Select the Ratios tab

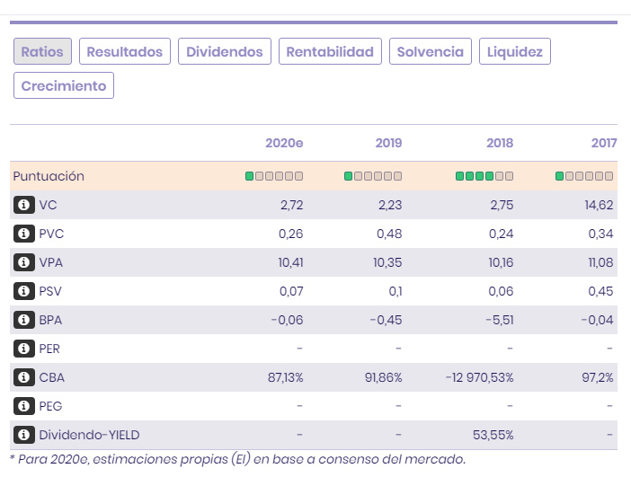42,51
